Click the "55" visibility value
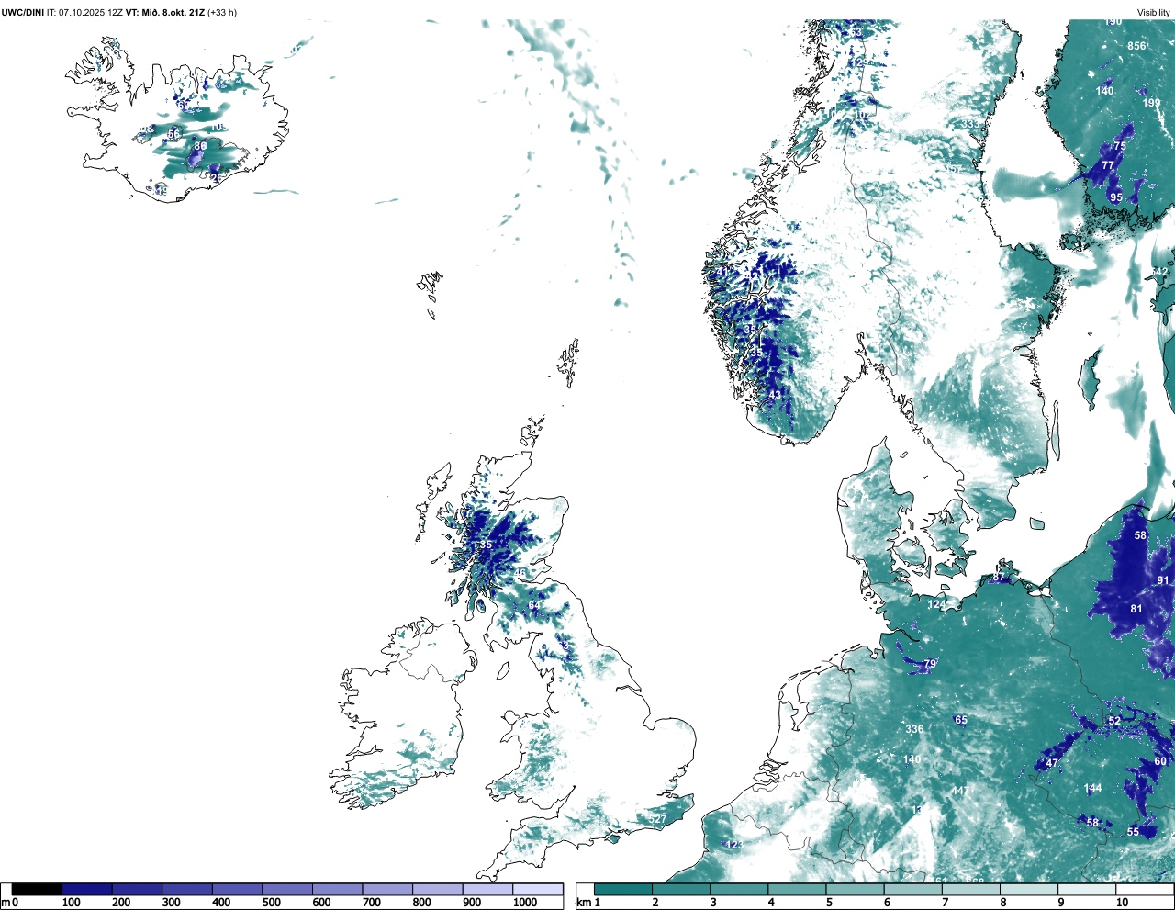Screen dimensions: 1175x910 pos(1133,832)
